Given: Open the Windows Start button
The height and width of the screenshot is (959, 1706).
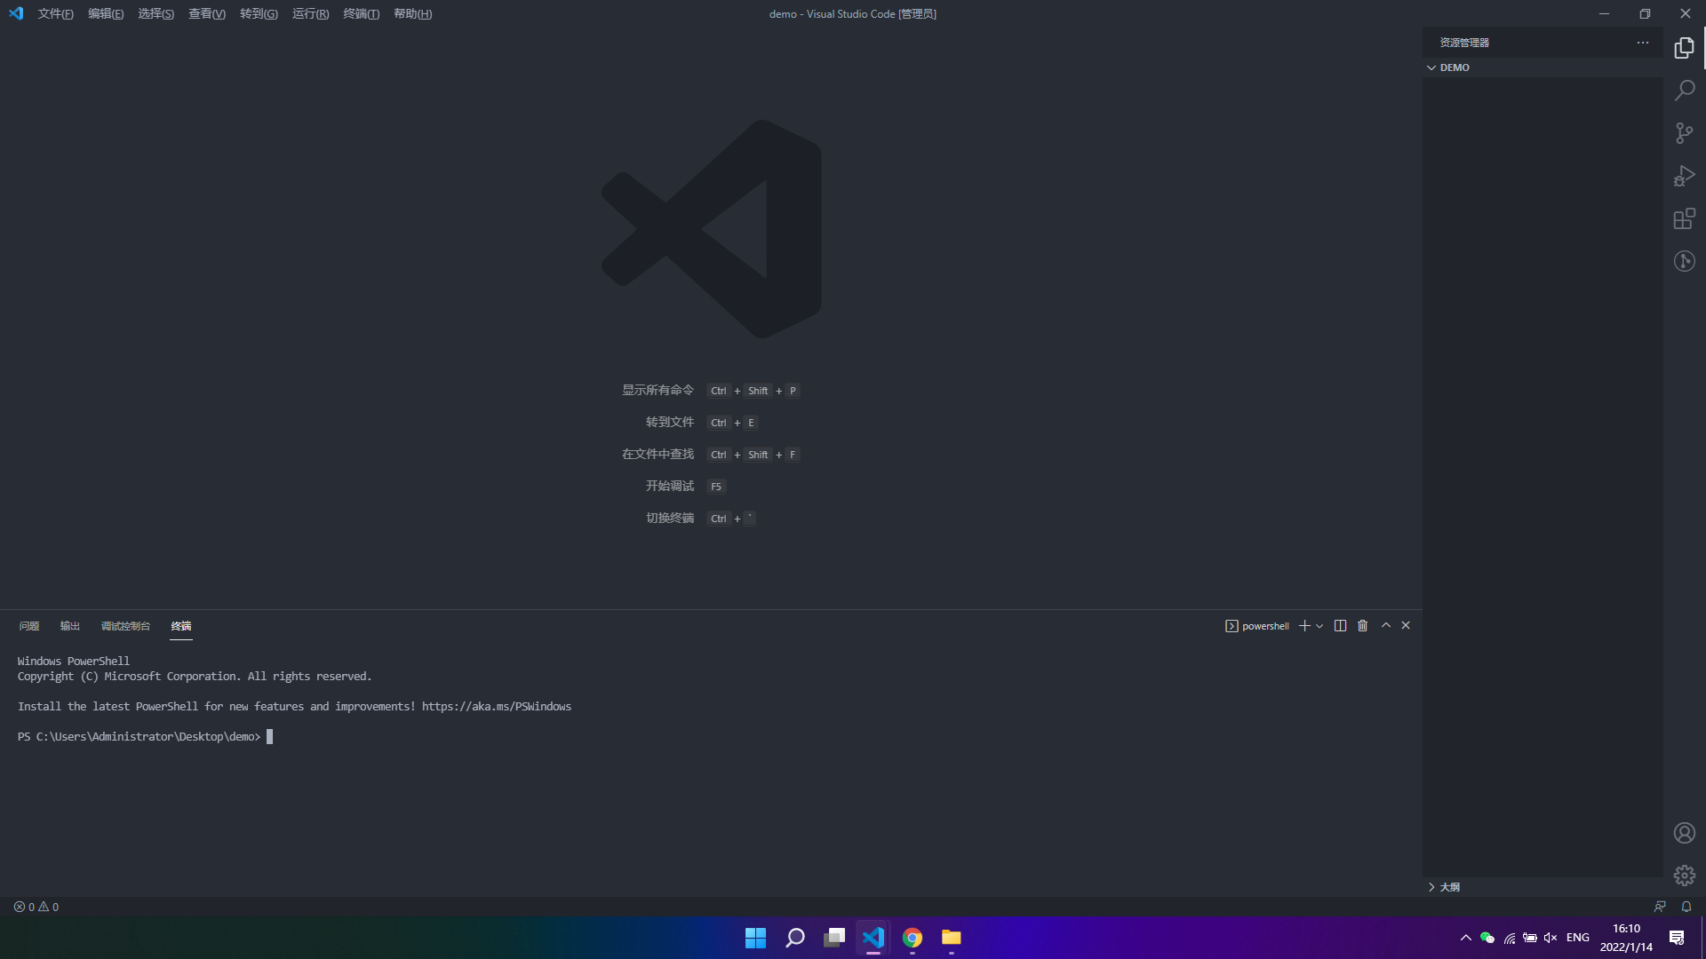Looking at the screenshot, I should [755, 938].
